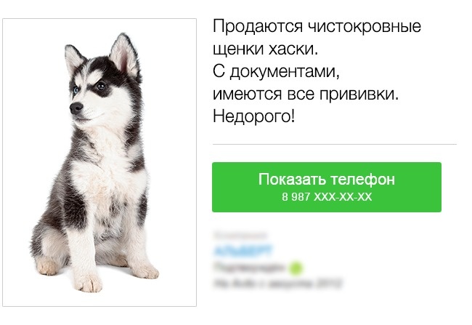Click the С документами text line
Image resolution: width=472 pixels, height=325 pixels.
pyautogui.click(x=276, y=72)
